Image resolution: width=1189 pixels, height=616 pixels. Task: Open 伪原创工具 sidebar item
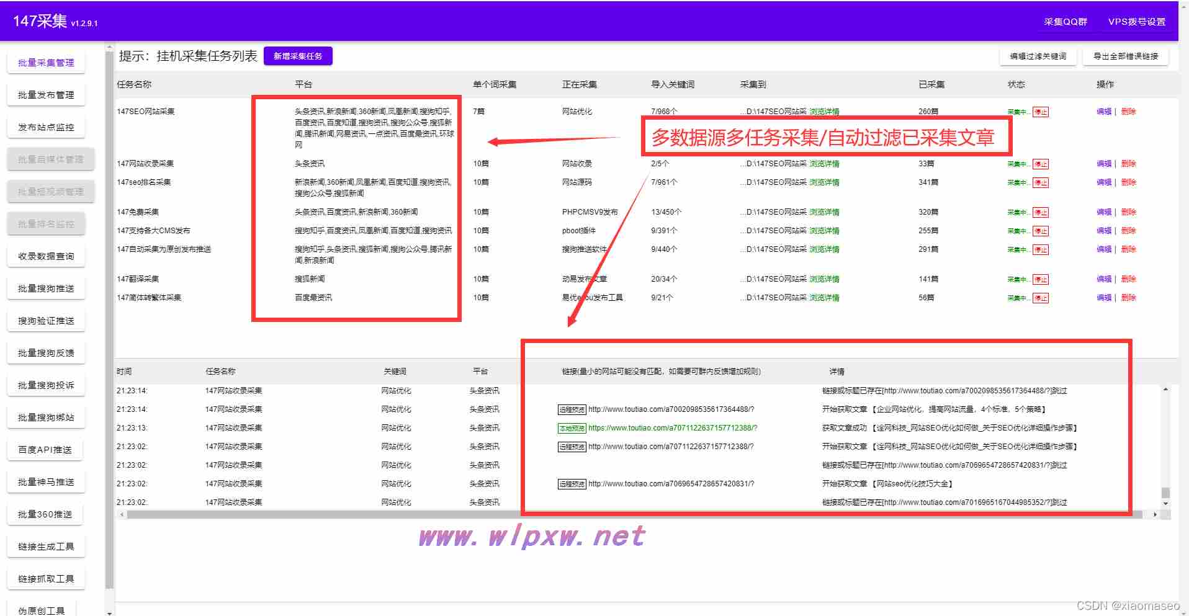(x=41, y=609)
